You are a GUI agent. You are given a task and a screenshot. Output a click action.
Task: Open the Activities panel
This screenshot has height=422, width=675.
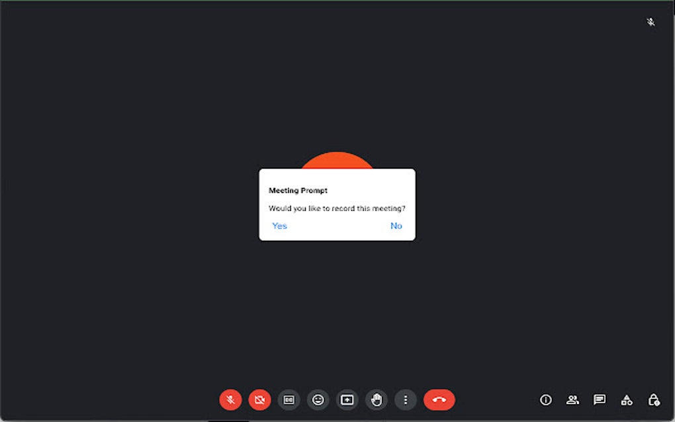pos(626,400)
